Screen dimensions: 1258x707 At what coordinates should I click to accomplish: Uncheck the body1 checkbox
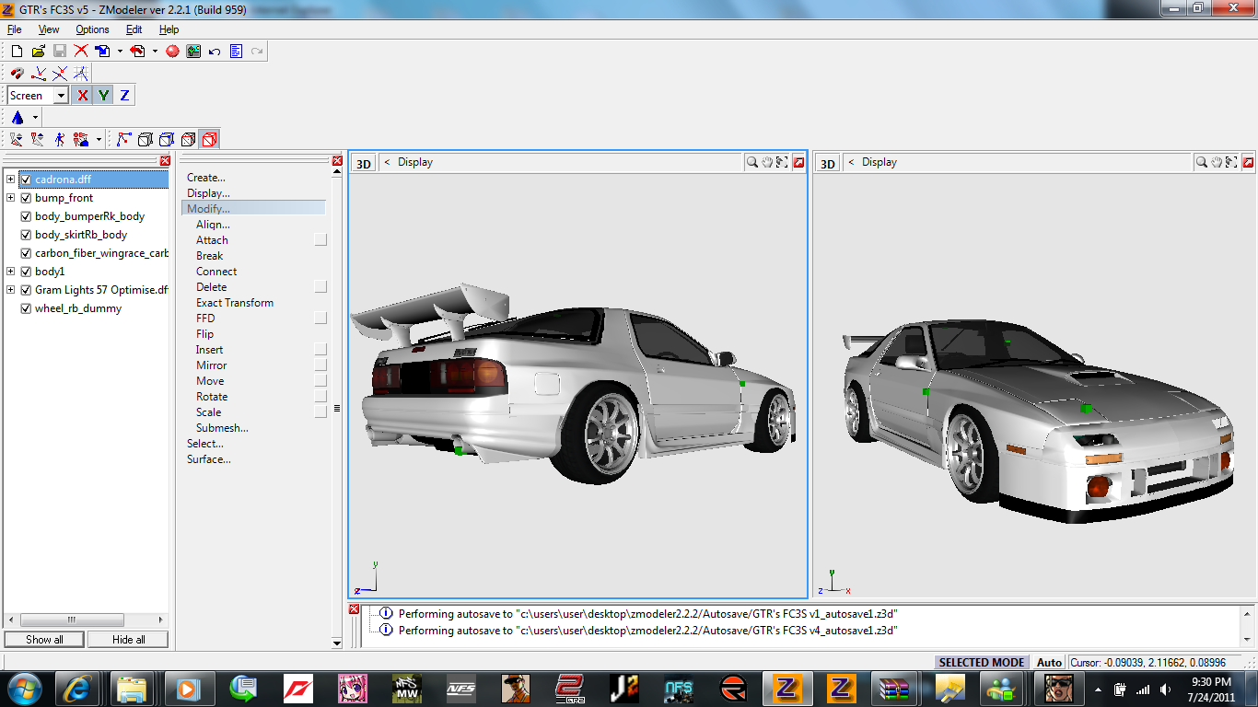point(26,272)
